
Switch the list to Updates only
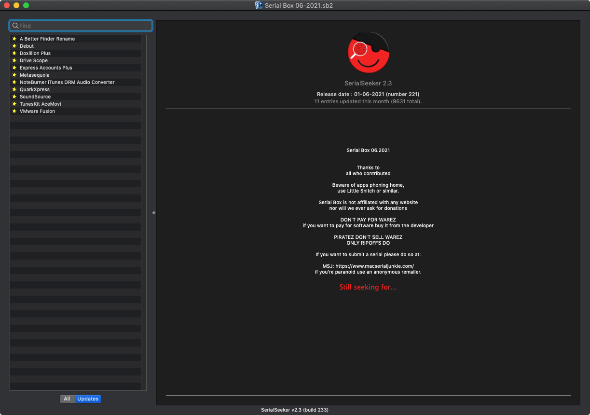(x=88, y=399)
